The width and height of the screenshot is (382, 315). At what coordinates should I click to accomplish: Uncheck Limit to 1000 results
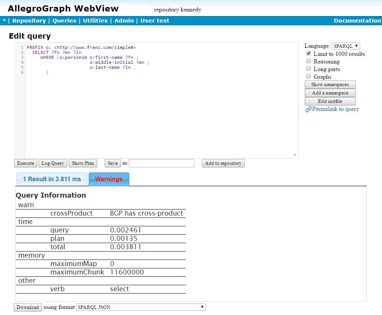coord(309,54)
